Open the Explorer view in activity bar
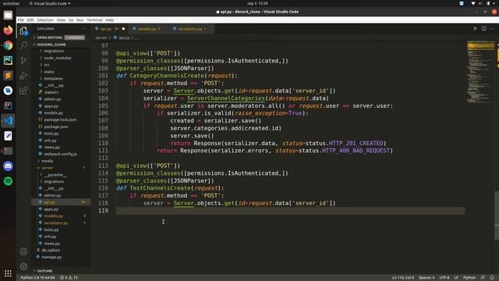Screen dimensions: 499x281 pyautogui.click(x=23, y=30)
